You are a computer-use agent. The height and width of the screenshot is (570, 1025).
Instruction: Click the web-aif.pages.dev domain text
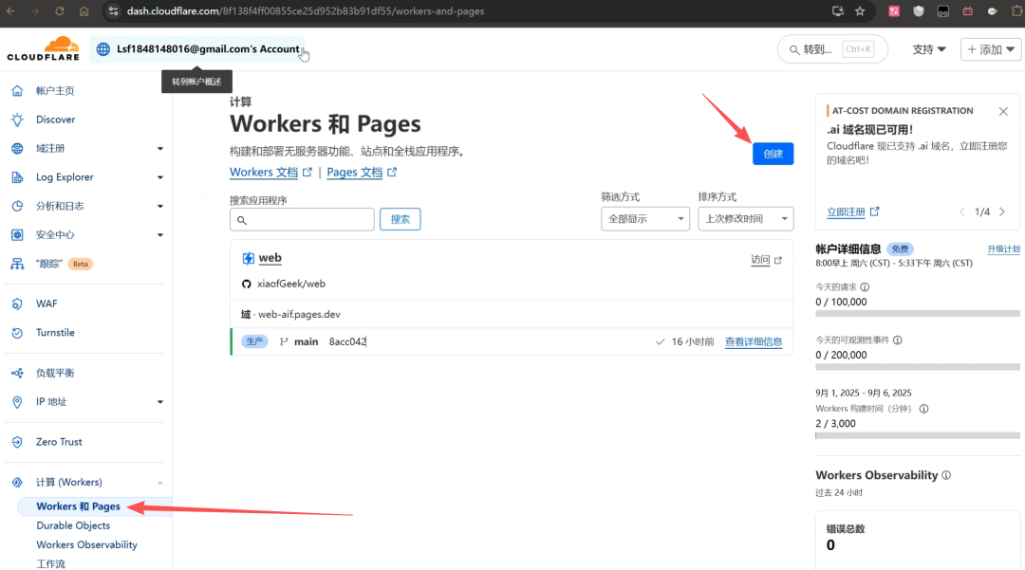click(x=299, y=315)
